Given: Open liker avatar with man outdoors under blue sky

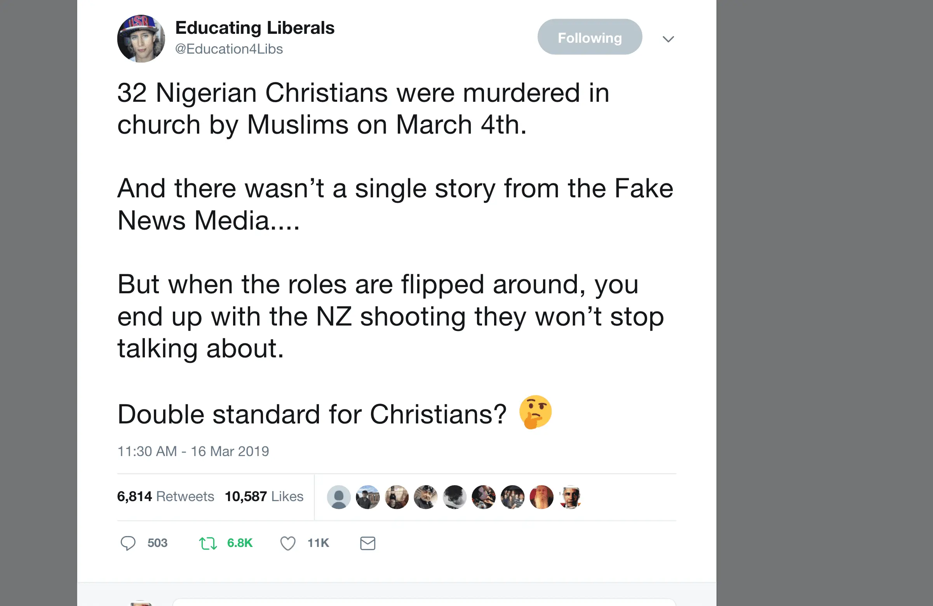Looking at the screenshot, I should (x=368, y=497).
